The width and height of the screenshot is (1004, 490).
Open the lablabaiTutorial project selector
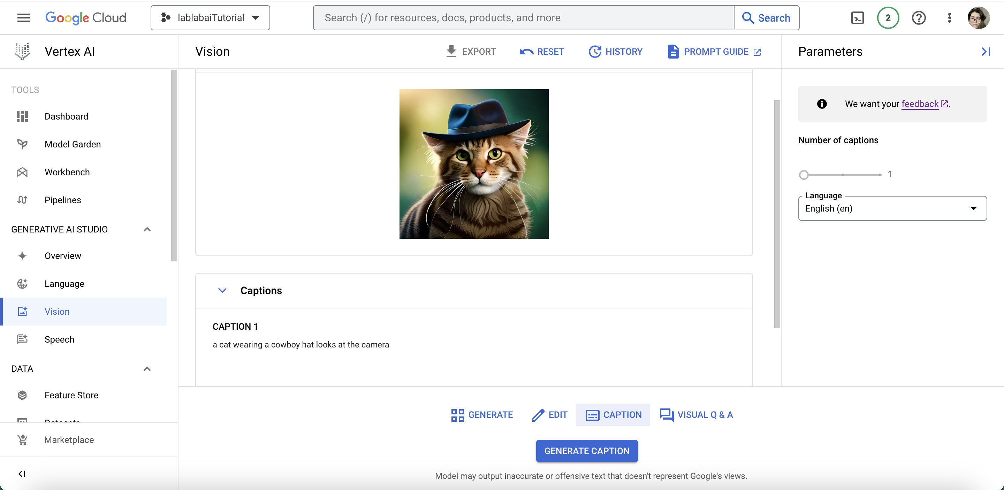[211, 18]
